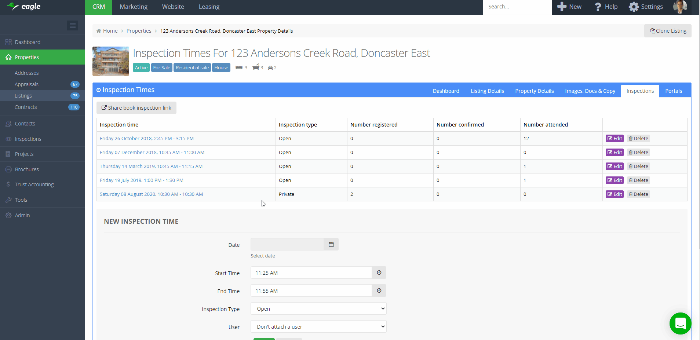Click the Start Time clock icon

[x=379, y=273]
